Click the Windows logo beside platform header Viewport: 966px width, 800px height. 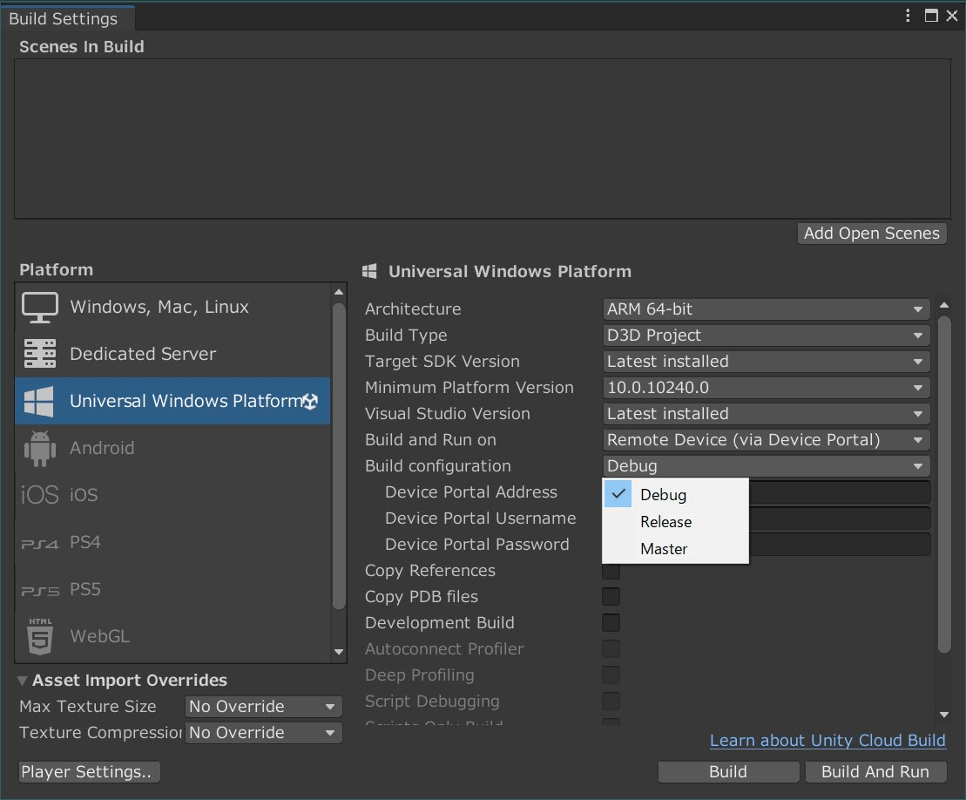click(x=369, y=271)
